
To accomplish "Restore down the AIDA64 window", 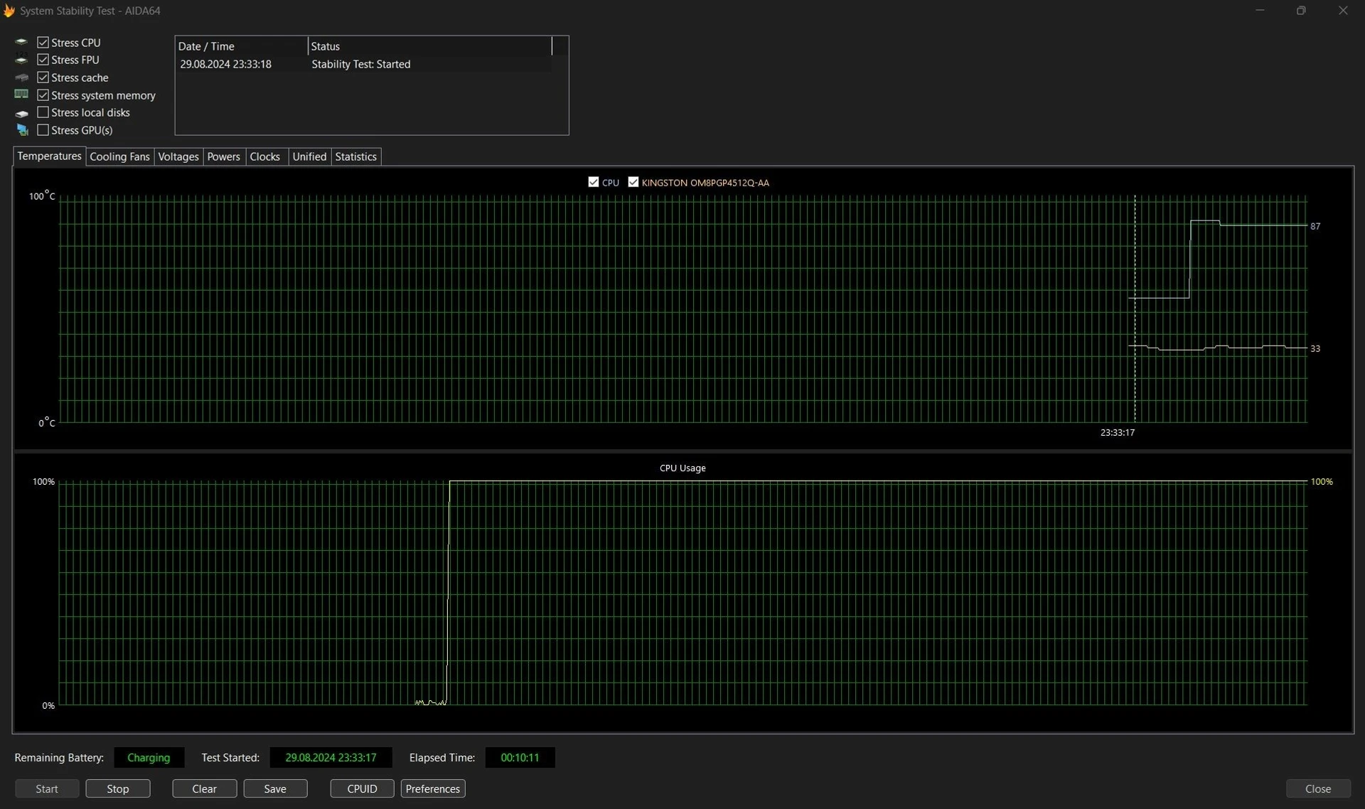I will click(x=1301, y=11).
